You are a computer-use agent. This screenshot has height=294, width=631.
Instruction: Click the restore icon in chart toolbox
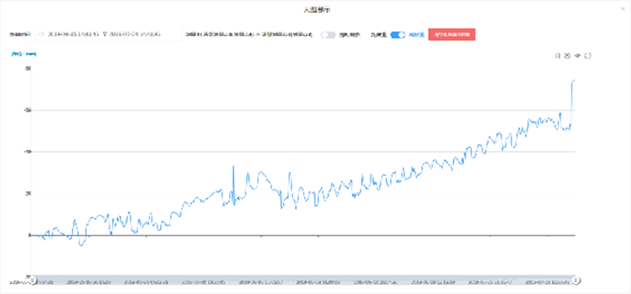click(578, 56)
